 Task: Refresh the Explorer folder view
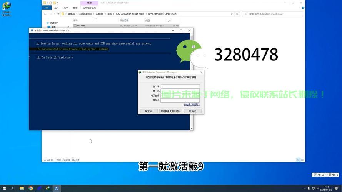pos(237,14)
